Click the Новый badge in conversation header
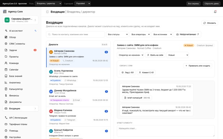The width and height of the screenshot is (223, 139). (x=189, y=46)
